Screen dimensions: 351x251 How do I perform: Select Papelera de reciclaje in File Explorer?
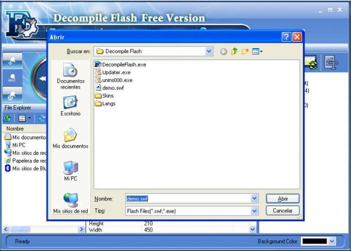click(25, 161)
